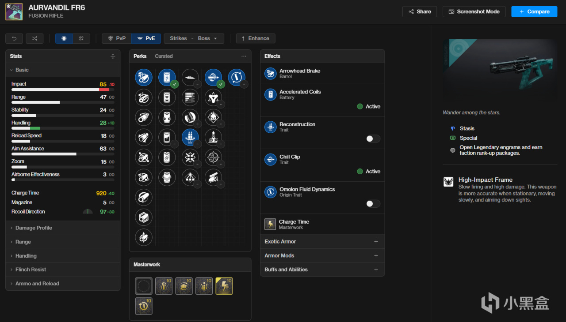566x322 pixels.
Task: Select the crosshair reticle perk icon
Action: [214, 157]
